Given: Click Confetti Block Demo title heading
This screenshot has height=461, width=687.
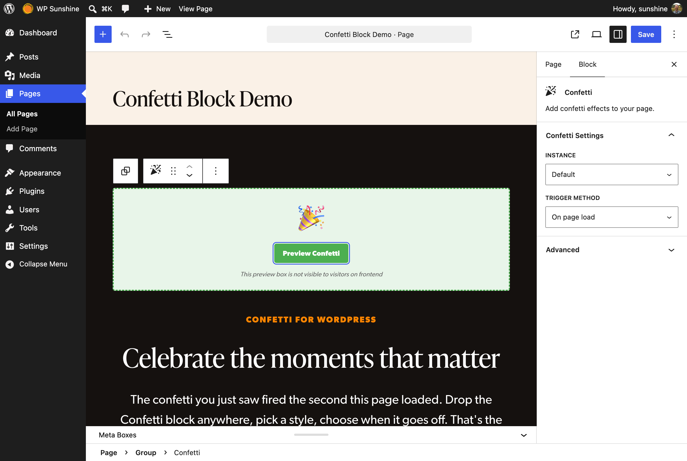Looking at the screenshot, I should click(202, 98).
